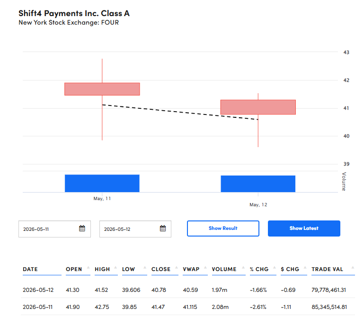
Task: Click dollar change -1.11
Action: click(286, 307)
